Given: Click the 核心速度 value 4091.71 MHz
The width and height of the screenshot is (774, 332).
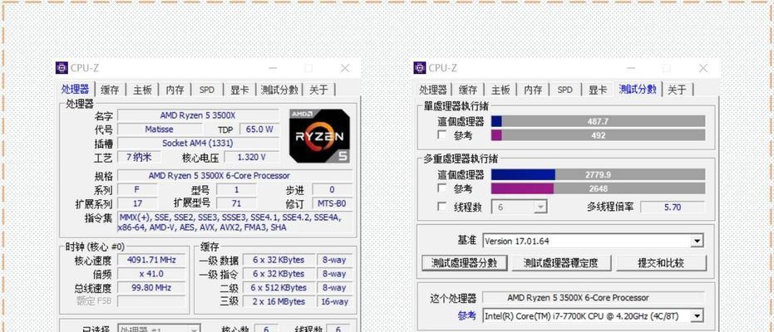Looking at the screenshot, I should click(x=151, y=260).
